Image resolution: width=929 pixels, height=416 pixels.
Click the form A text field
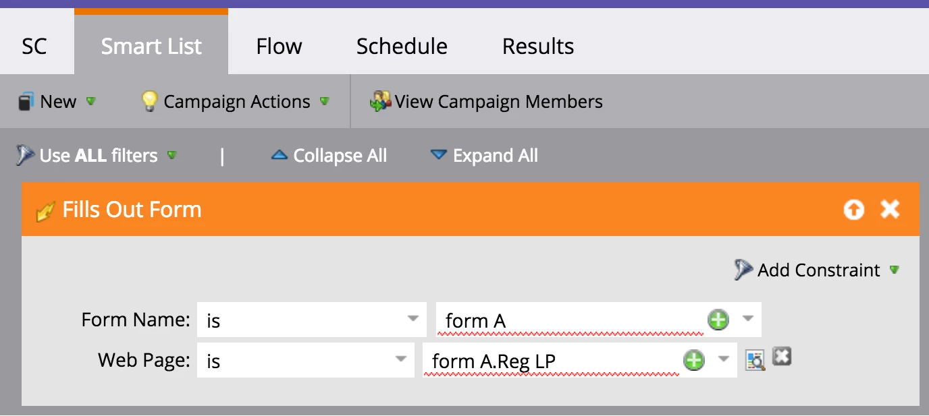[567, 320]
